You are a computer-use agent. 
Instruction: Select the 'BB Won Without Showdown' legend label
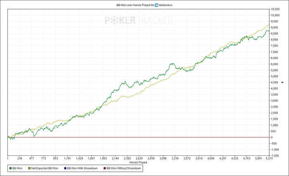pyautogui.click(x=124, y=168)
